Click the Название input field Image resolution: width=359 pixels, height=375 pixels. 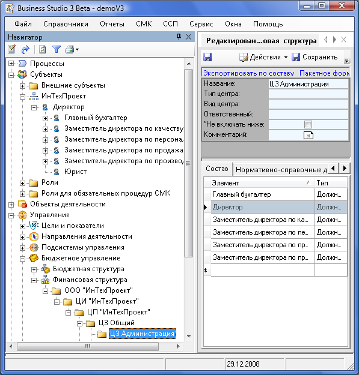pyautogui.click(x=308, y=84)
